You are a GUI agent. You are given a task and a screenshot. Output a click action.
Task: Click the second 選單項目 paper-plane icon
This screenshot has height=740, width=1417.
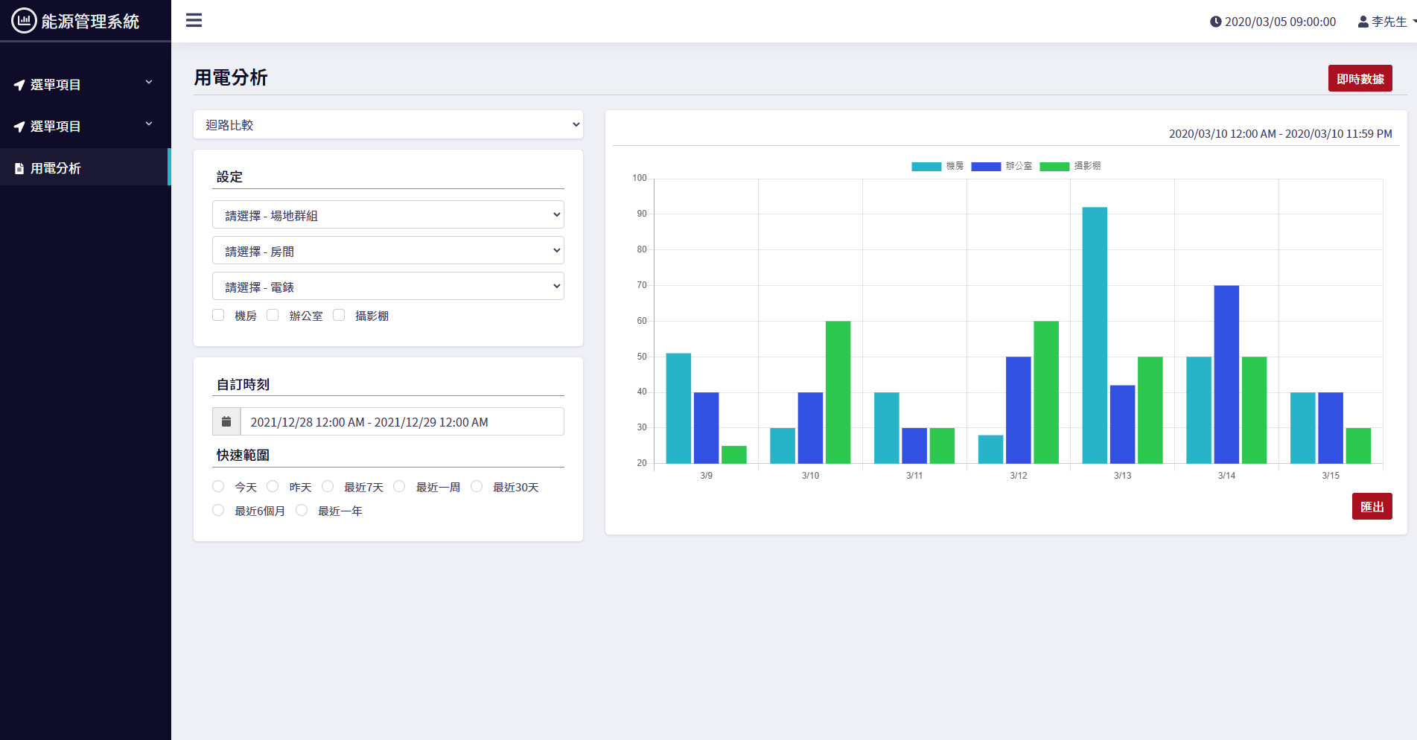coord(19,127)
